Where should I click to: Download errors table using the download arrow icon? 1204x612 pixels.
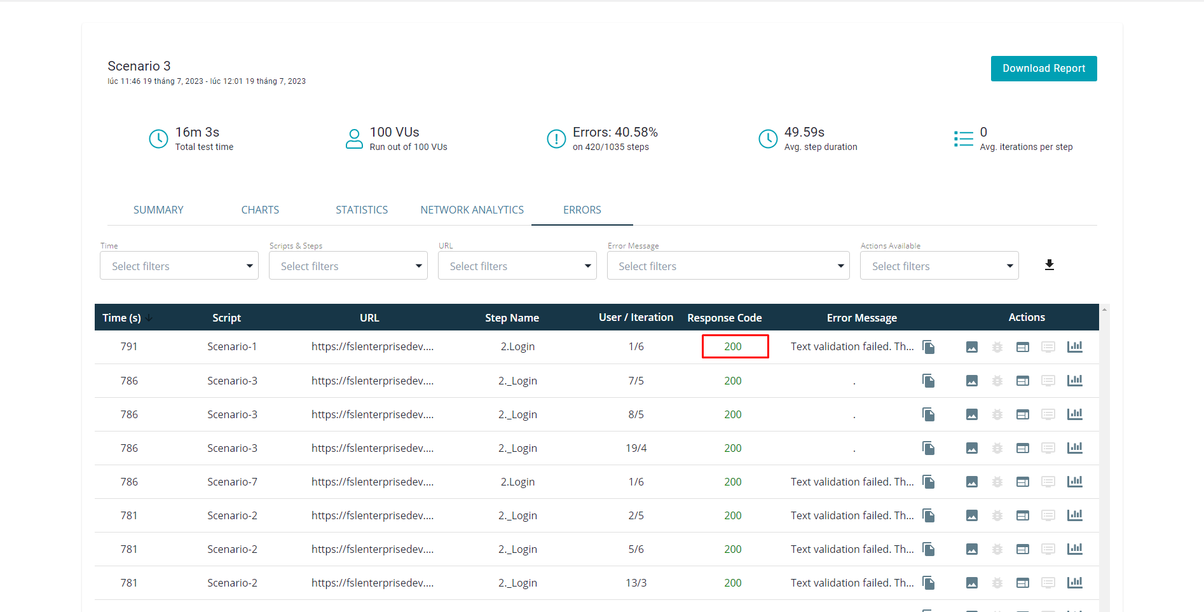coord(1049,265)
